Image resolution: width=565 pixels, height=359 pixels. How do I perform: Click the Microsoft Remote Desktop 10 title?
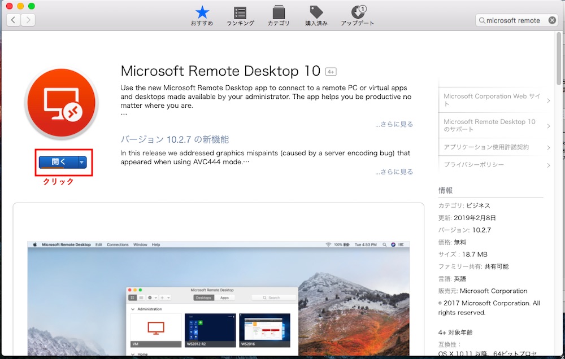tap(220, 71)
